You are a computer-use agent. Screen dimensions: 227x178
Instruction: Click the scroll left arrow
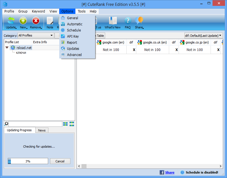coord(79,166)
